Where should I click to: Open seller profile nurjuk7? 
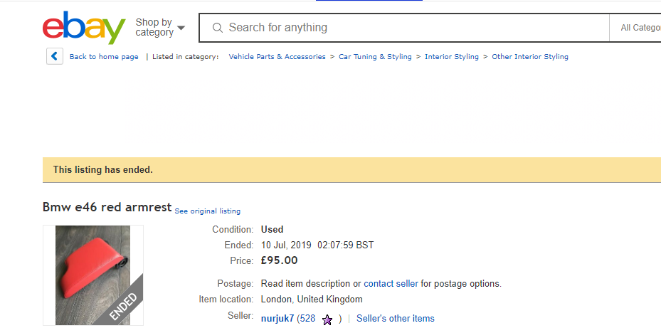click(x=277, y=318)
